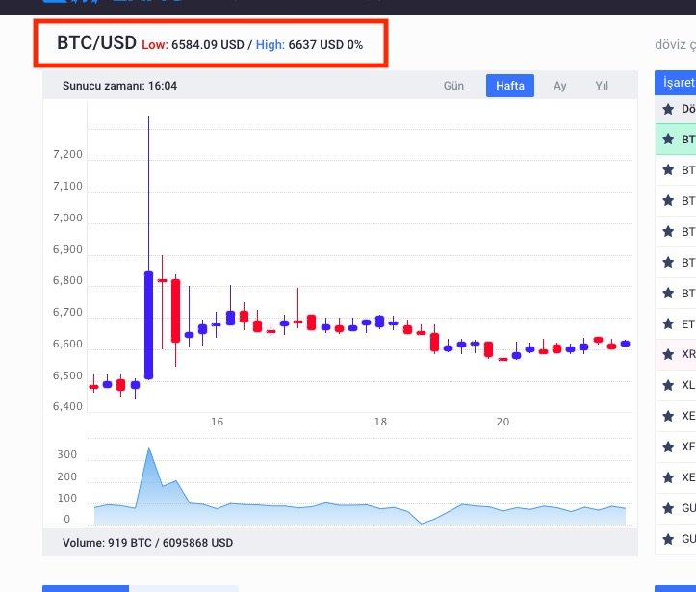
Task: Click the star in the Dö header row
Action: click(668, 109)
